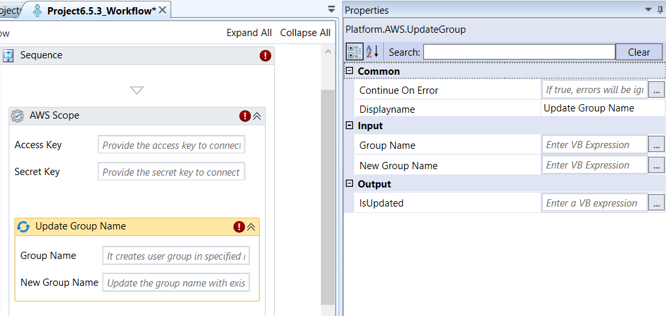Screen dimensions: 666x316
Task: Close the Project6.5.3_Workflow tab
Action: [162, 10]
